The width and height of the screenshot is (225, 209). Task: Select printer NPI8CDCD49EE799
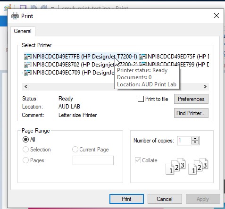pyautogui.click(x=174, y=65)
